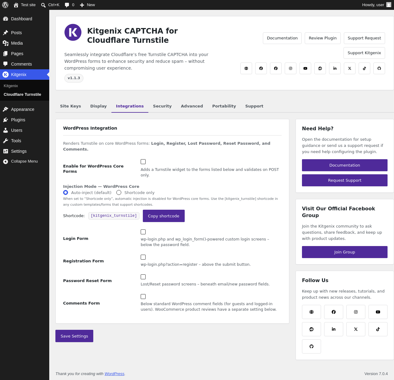Tick the Login Form checkbox
Image resolution: width=394 pixels, height=380 pixels.
(x=143, y=232)
